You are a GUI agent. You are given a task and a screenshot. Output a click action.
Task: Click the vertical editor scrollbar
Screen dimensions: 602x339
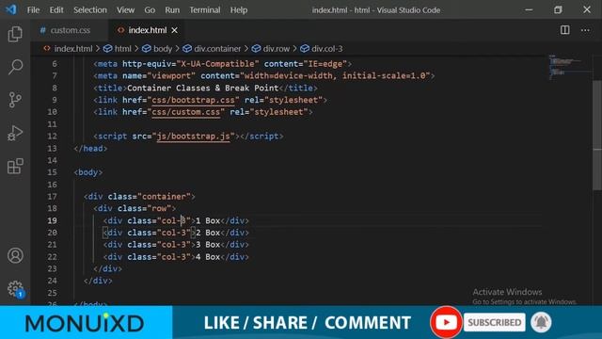point(597,135)
